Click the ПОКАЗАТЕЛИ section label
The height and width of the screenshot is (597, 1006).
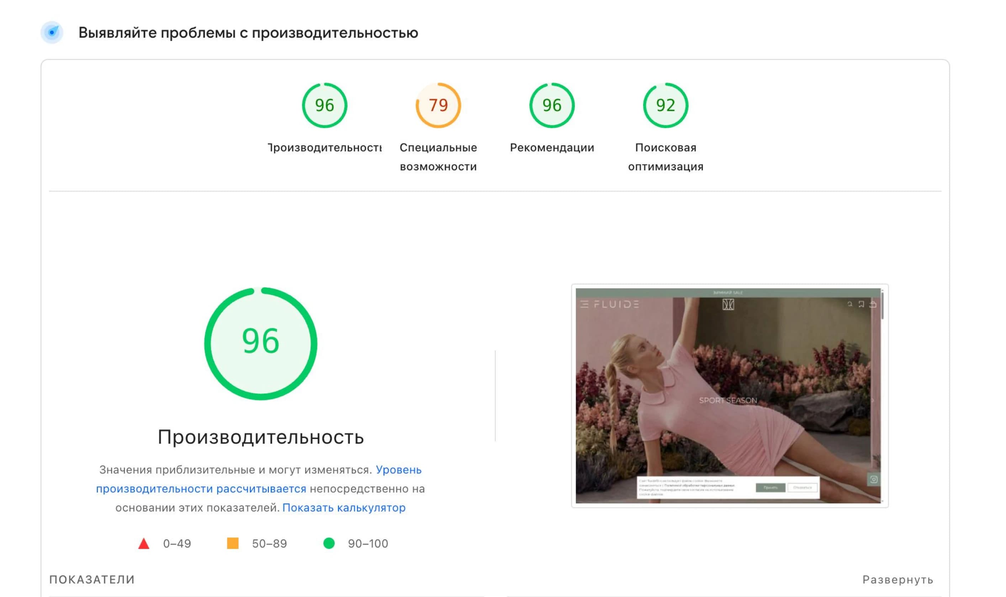click(x=92, y=580)
